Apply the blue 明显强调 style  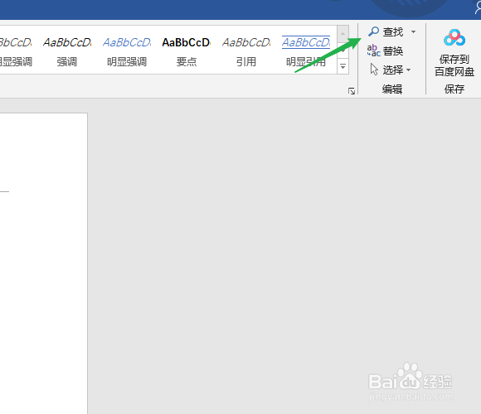click(x=127, y=51)
